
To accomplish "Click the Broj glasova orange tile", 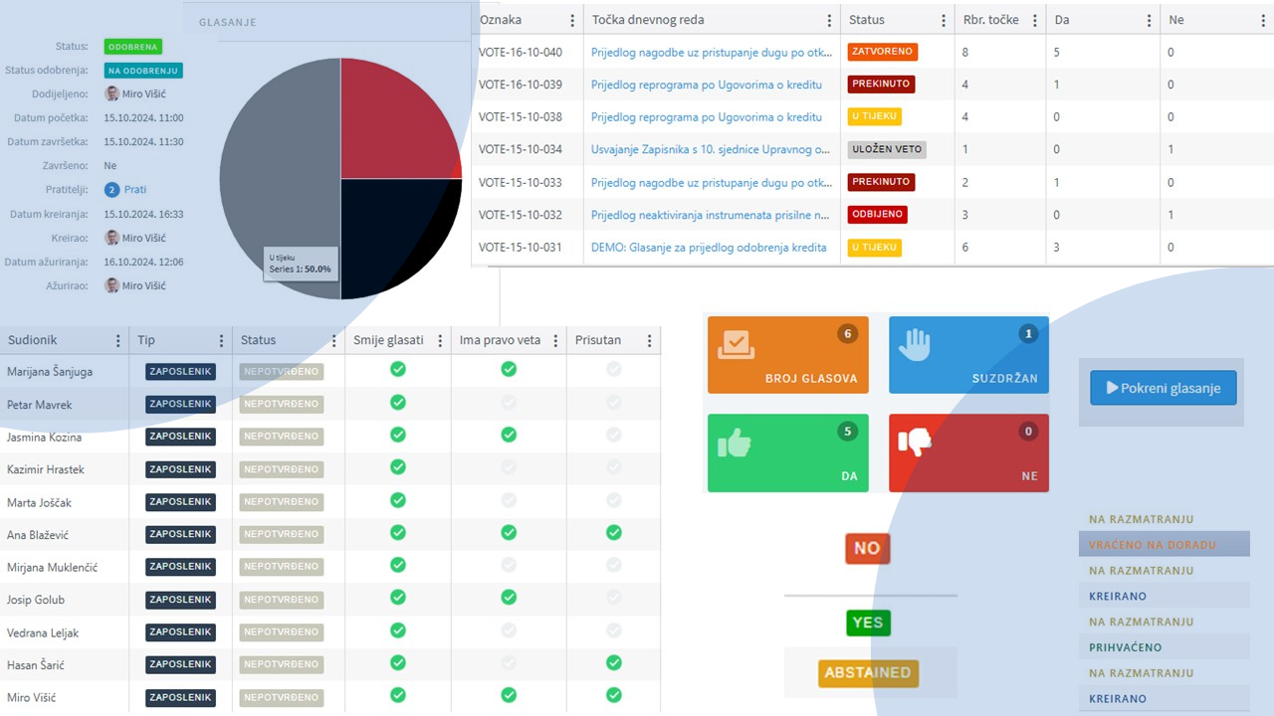I will pos(788,355).
